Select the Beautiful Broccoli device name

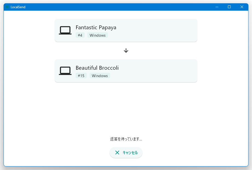click(x=97, y=68)
